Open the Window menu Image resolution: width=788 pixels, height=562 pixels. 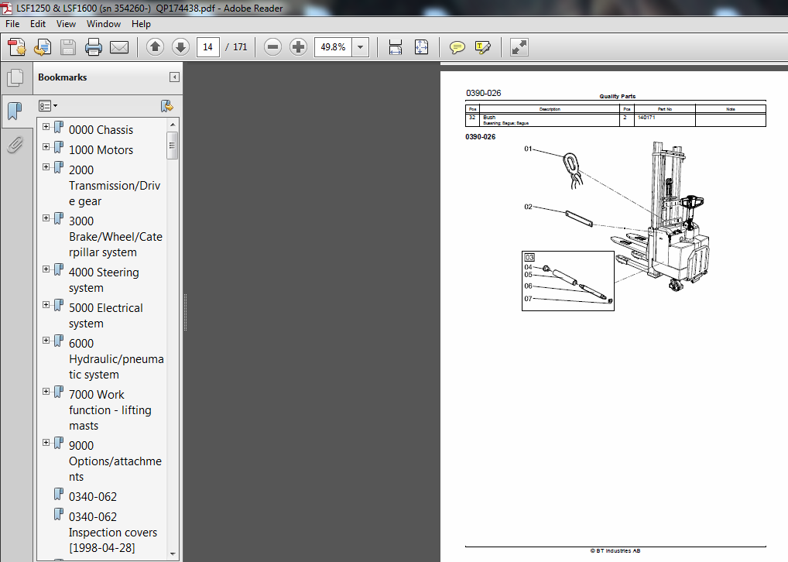coord(103,24)
